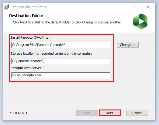The image size is (159, 125).
Task: Click the 'Click Next to install' instruction text
Action: click(67, 22)
